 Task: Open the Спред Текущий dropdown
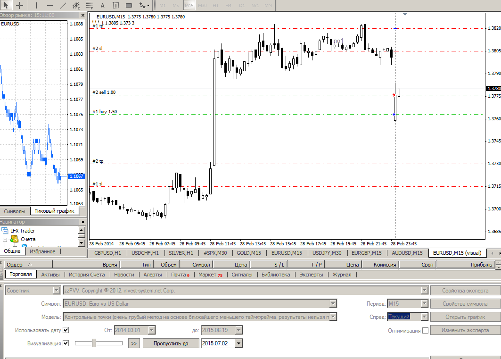[425, 317]
